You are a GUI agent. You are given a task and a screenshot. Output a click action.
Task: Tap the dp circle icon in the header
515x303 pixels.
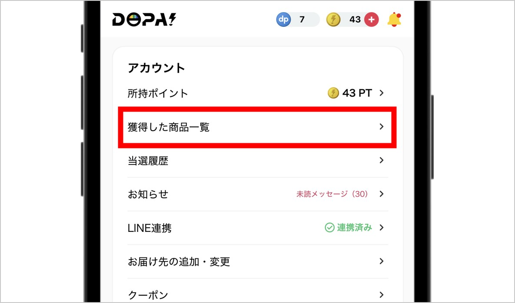coord(283,19)
